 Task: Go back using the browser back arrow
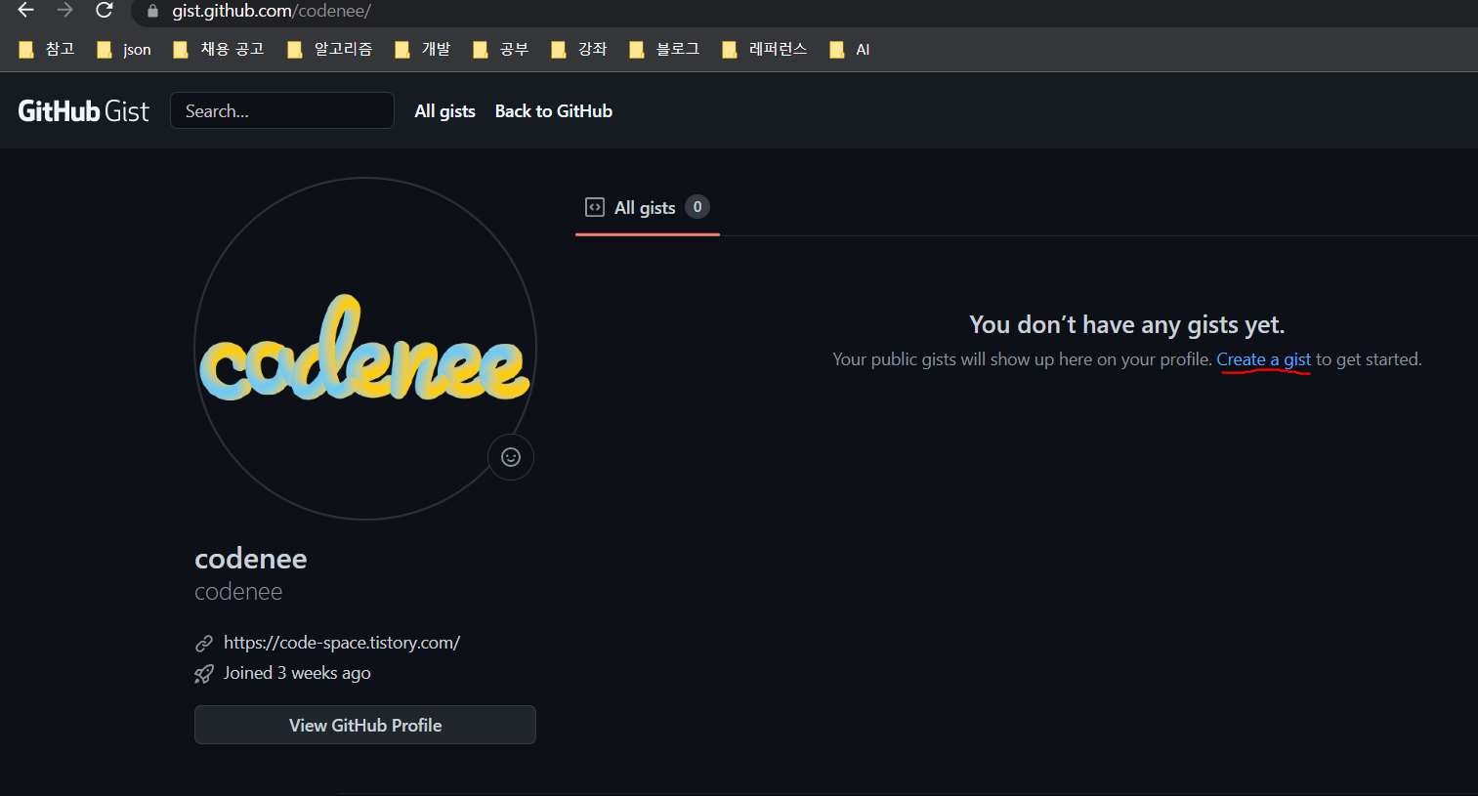pos(26,11)
